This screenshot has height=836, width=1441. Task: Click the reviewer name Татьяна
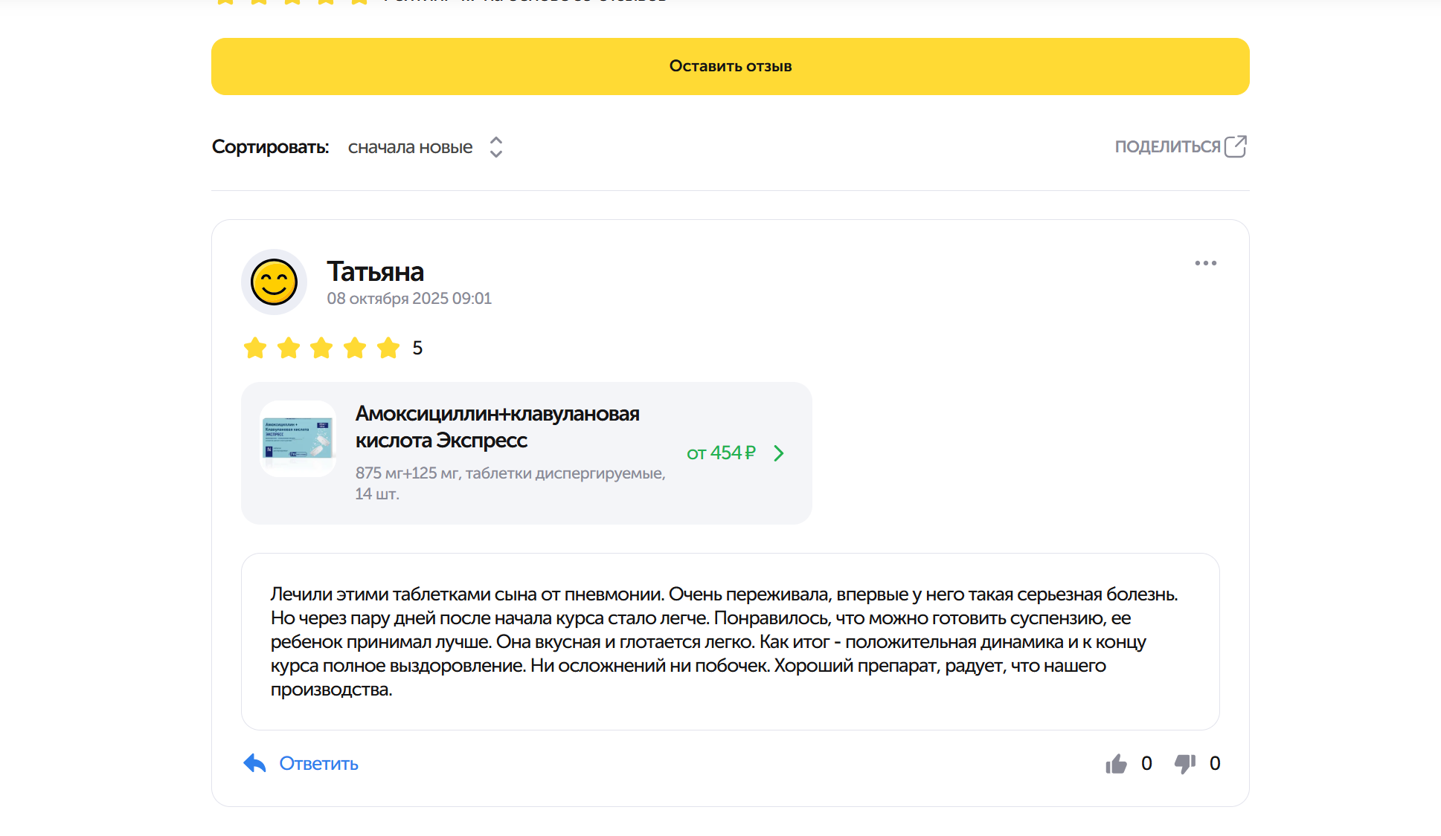[x=375, y=272]
